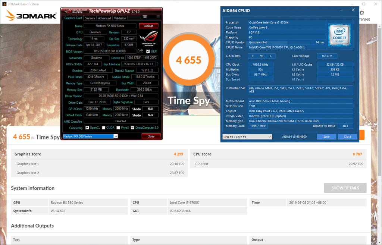The image size is (382, 245).
Task: Click the GPU Clock 1340 MHz field
Action: pos(92,109)
